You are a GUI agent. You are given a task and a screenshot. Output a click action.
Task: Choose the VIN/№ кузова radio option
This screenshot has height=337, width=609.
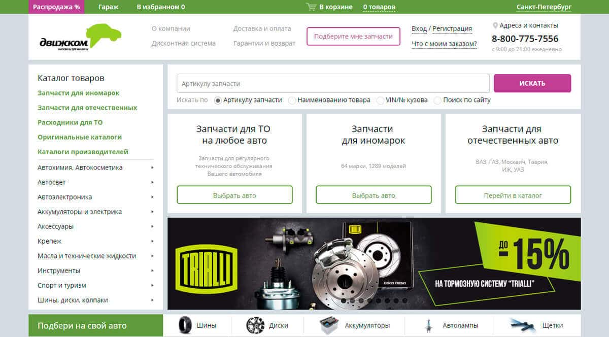pyautogui.click(x=380, y=100)
